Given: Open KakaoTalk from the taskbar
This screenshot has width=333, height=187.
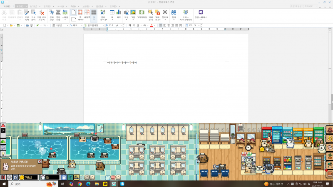Looking at the screenshot, I should click(x=105, y=184).
